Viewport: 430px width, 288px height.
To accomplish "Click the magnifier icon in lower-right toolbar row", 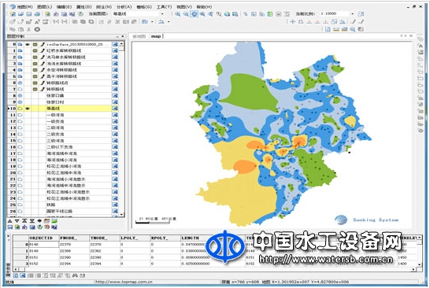I will pos(353,29).
